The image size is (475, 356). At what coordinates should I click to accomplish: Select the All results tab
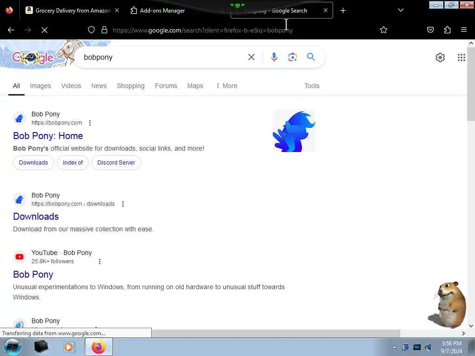[16, 86]
